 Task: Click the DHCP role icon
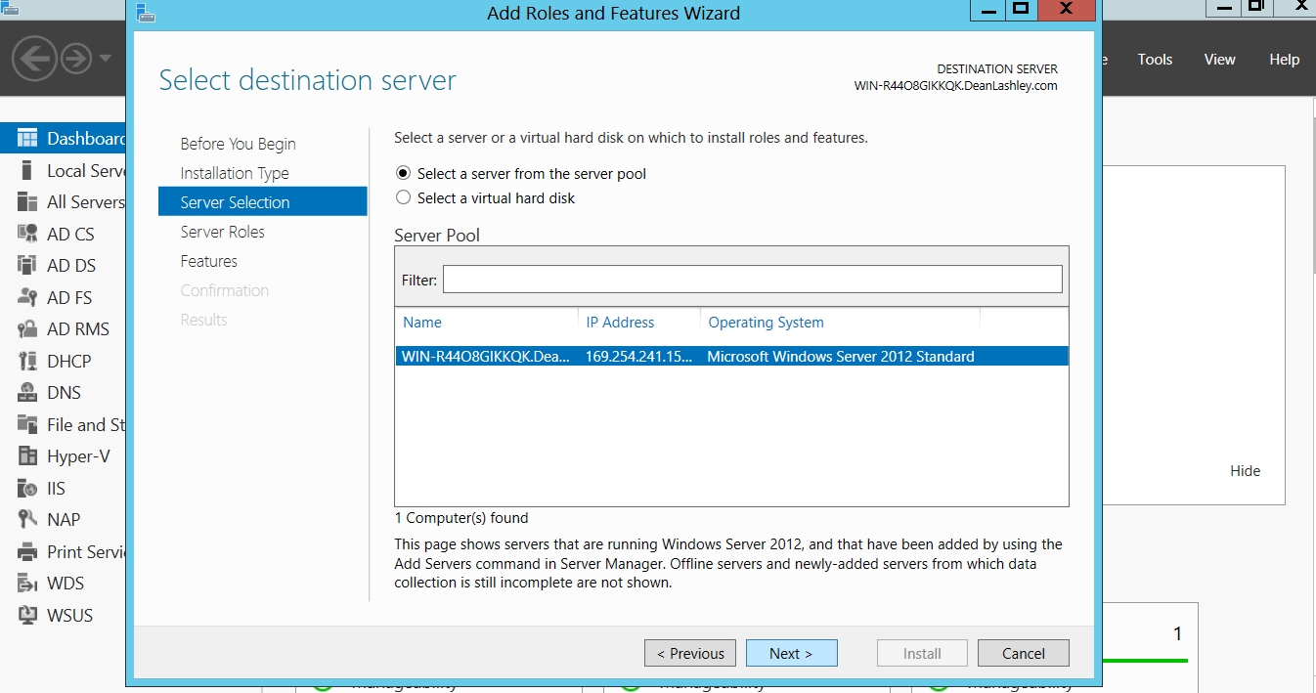(27, 361)
